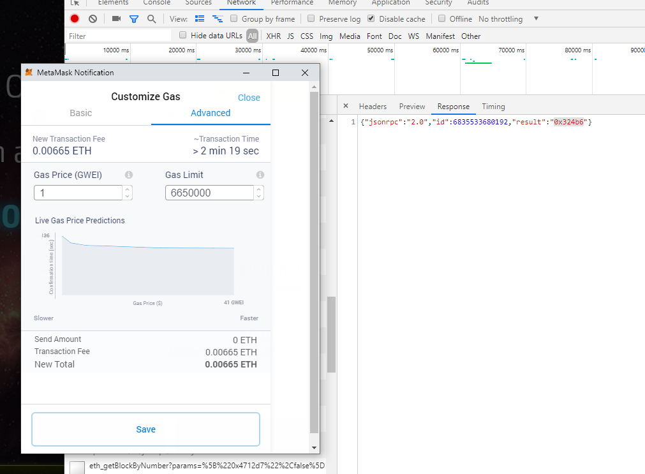Click the red record network log button
645x474 pixels.
75,19
